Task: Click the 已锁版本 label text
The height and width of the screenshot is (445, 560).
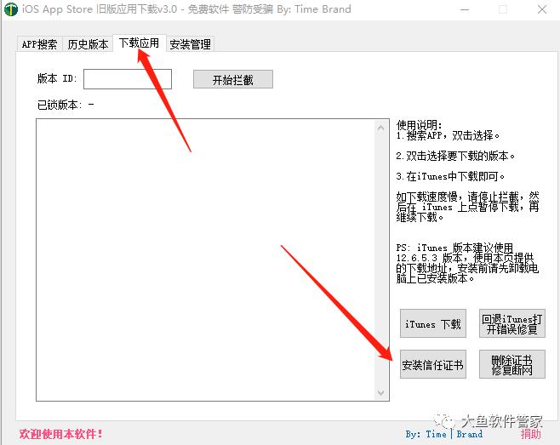Action: coord(66,105)
